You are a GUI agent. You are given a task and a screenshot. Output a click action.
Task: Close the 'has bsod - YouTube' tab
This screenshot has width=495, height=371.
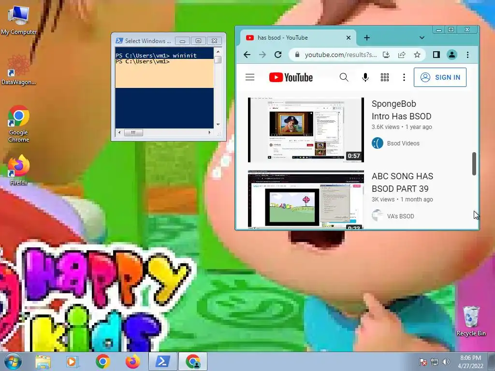tap(348, 38)
